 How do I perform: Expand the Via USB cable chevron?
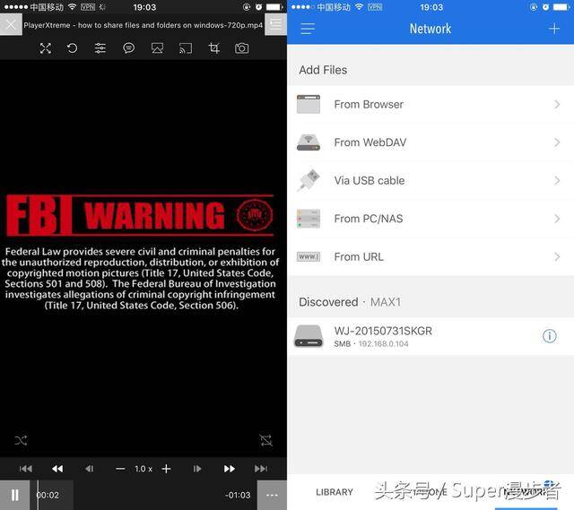[x=557, y=181]
